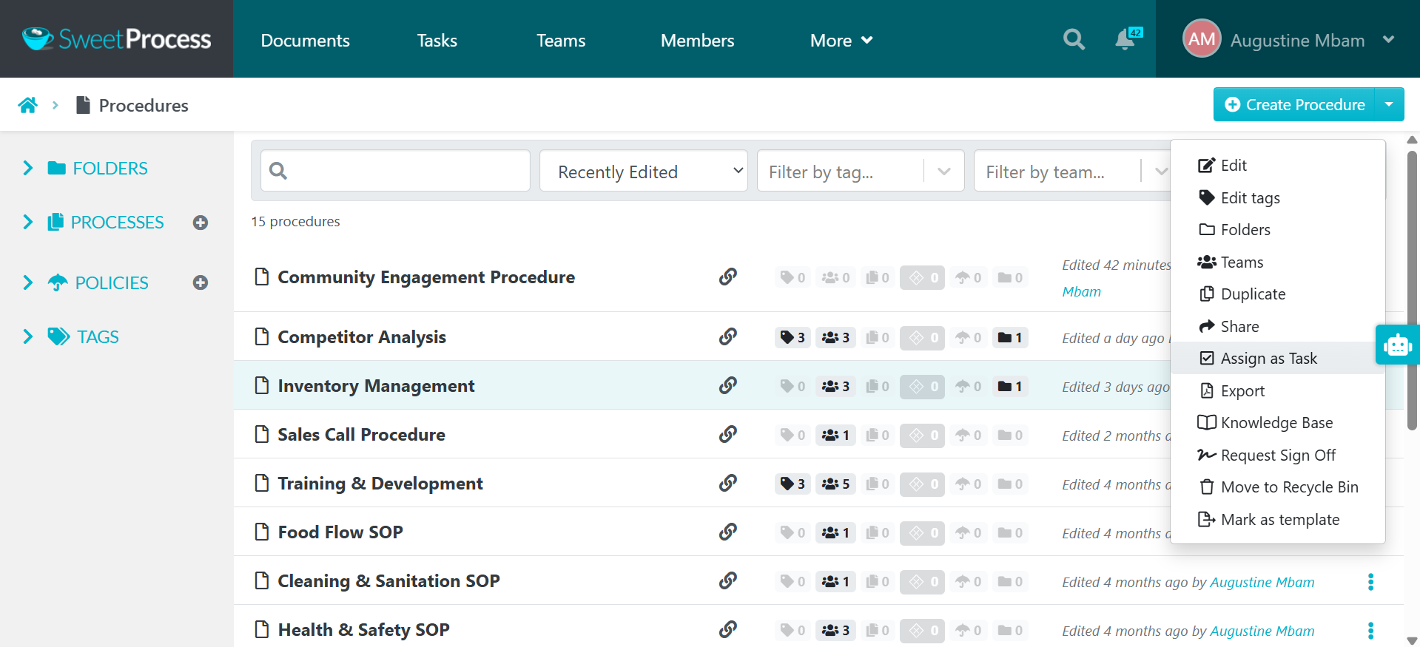The width and height of the screenshot is (1420, 647).
Task: Click tags count badge on Training & Development
Action: [793, 484]
